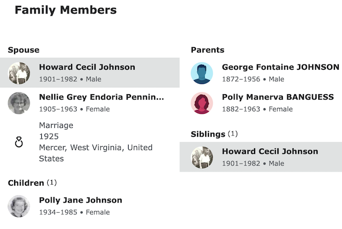
Task: Click the Mercer, West Virginia marriage location
Action: coord(96,153)
